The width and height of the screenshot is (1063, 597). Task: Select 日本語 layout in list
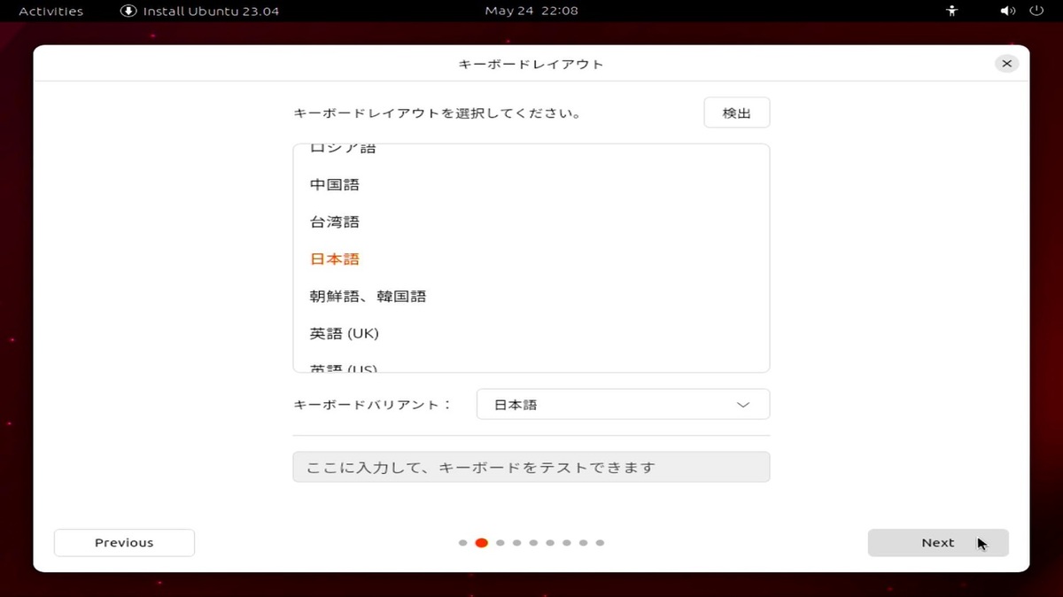coord(531,260)
